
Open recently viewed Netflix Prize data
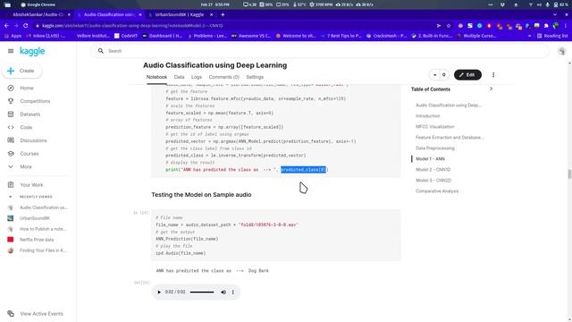[37, 240]
